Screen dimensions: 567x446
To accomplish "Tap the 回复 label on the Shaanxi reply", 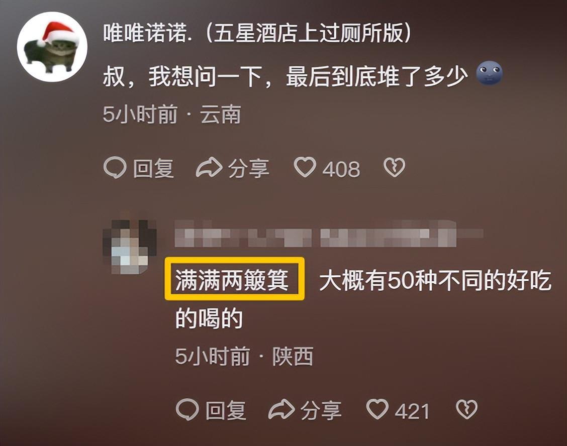I will pyautogui.click(x=226, y=410).
